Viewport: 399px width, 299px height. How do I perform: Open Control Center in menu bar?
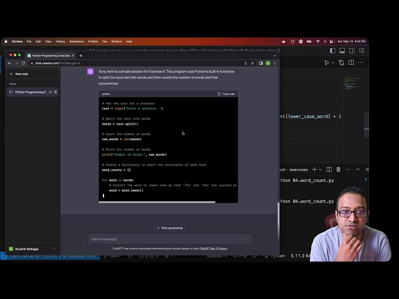point(332,42)
